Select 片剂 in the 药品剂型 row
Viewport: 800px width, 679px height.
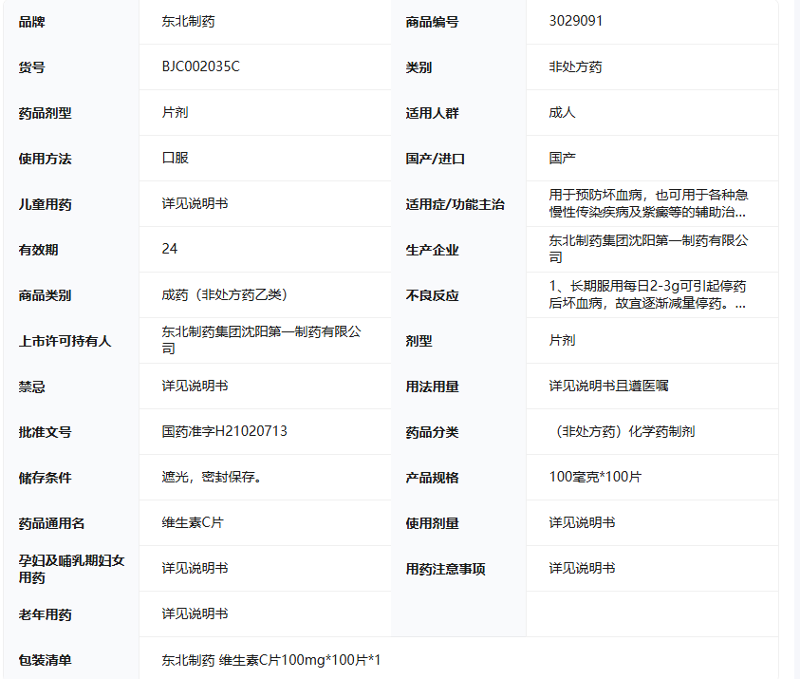click(175, 112)
